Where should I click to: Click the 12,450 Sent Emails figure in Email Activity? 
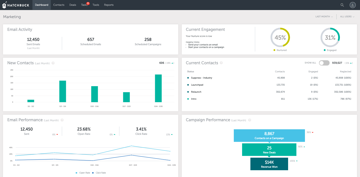coord(33,39)
